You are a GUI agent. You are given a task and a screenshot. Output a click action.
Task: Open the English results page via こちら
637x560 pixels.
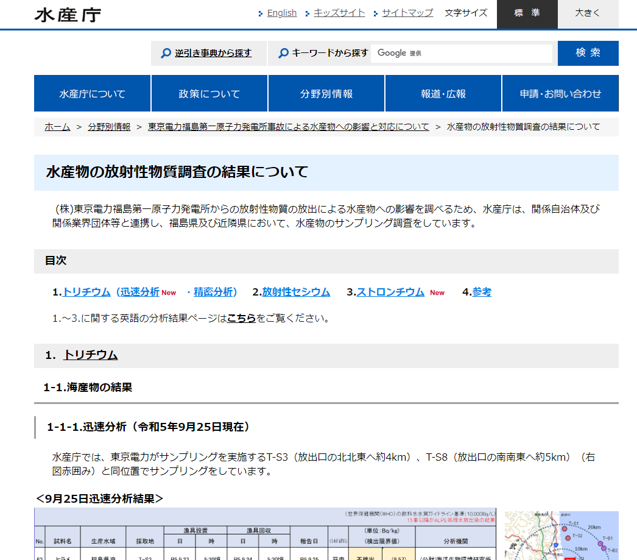pos(241,318)
